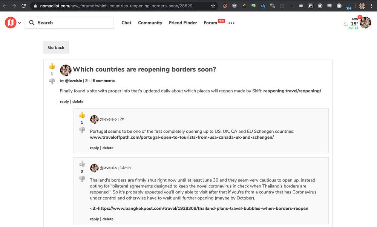Open the Twitter bird extension

coord(339,6)
